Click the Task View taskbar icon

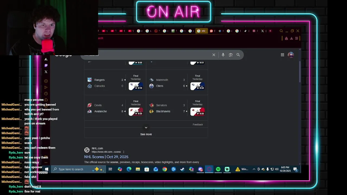click(x=110, y=169)
